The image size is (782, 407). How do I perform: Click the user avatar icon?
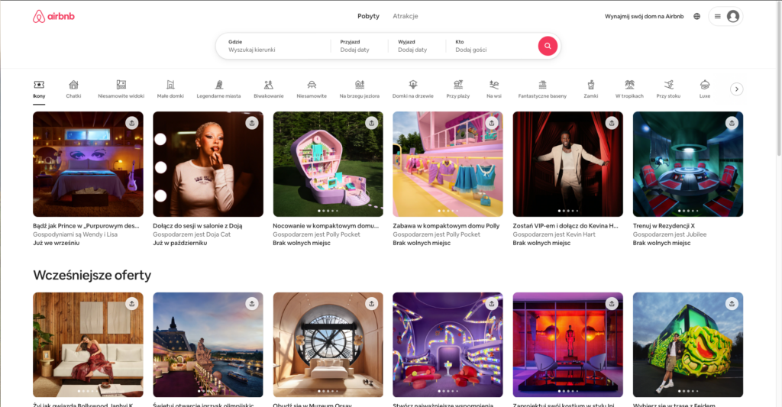(x=732, y=17)
